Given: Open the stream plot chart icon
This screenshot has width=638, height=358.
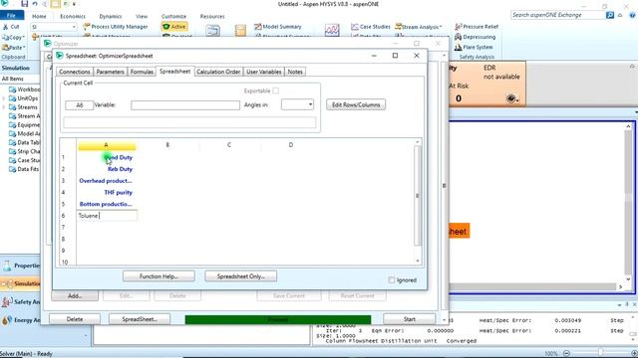Looking at the screenshot, I should tap(332, 30).
